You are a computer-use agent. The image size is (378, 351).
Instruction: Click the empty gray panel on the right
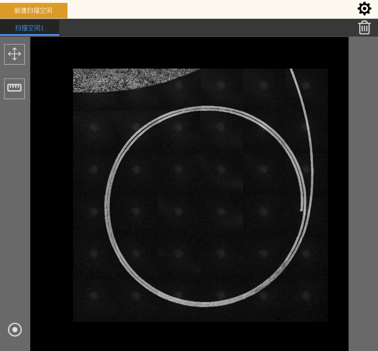pos(363,187)
